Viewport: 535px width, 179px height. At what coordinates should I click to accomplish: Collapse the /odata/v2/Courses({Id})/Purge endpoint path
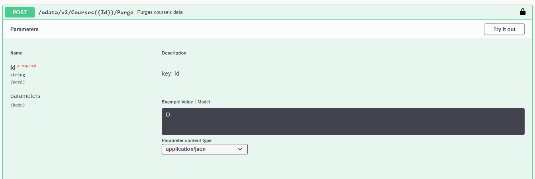pyautogui.click(x=86, y=12)
